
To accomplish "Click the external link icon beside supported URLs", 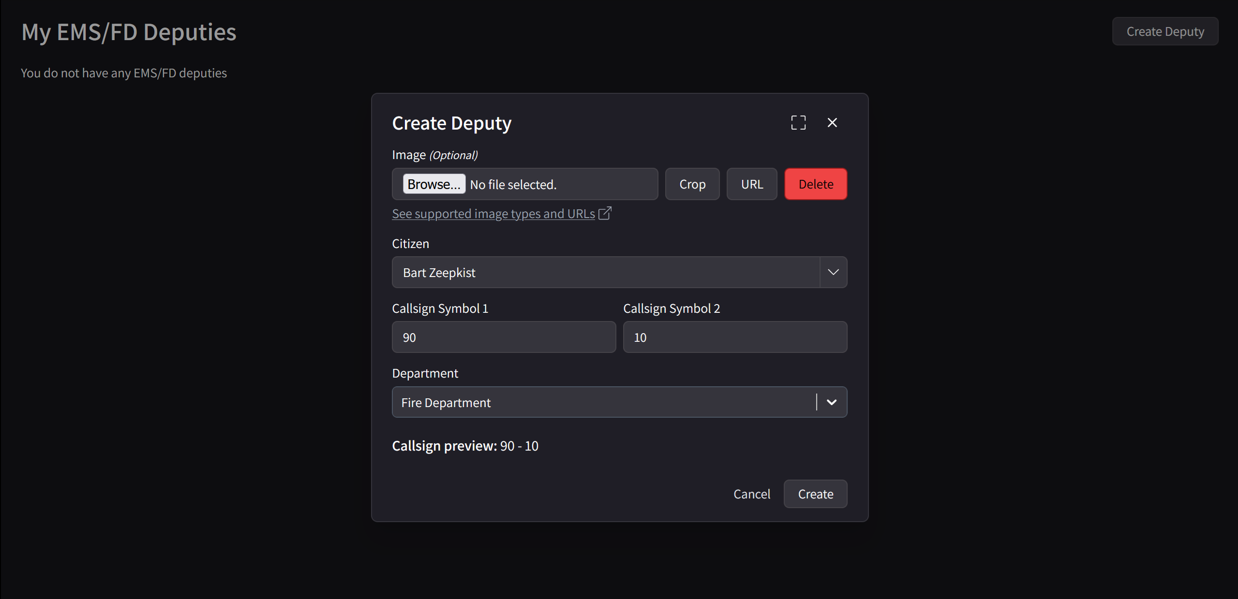I will [x=605, y=213].
